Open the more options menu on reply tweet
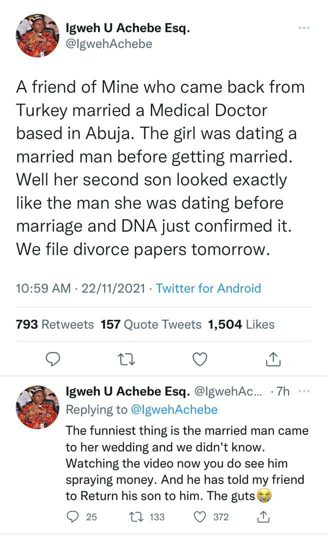 (304, 392)
